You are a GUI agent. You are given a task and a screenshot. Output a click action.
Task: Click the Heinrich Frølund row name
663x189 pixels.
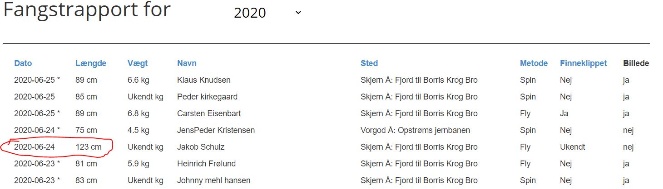click(206, 164)
